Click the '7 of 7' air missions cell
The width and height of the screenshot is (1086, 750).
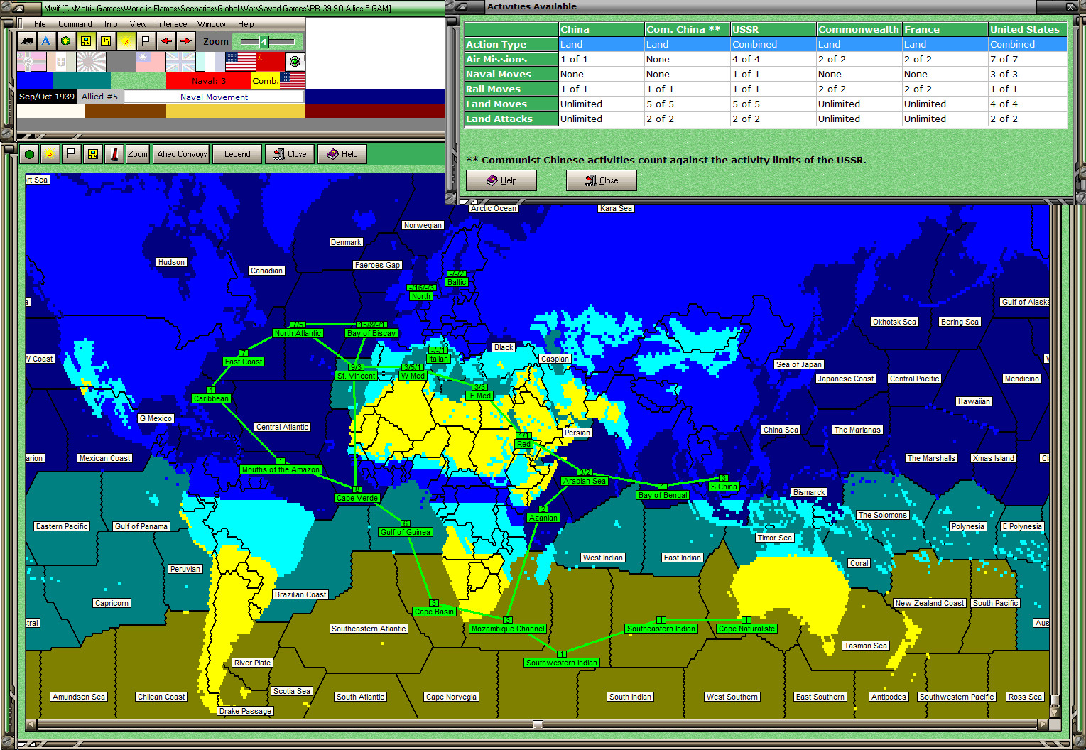1028,60
